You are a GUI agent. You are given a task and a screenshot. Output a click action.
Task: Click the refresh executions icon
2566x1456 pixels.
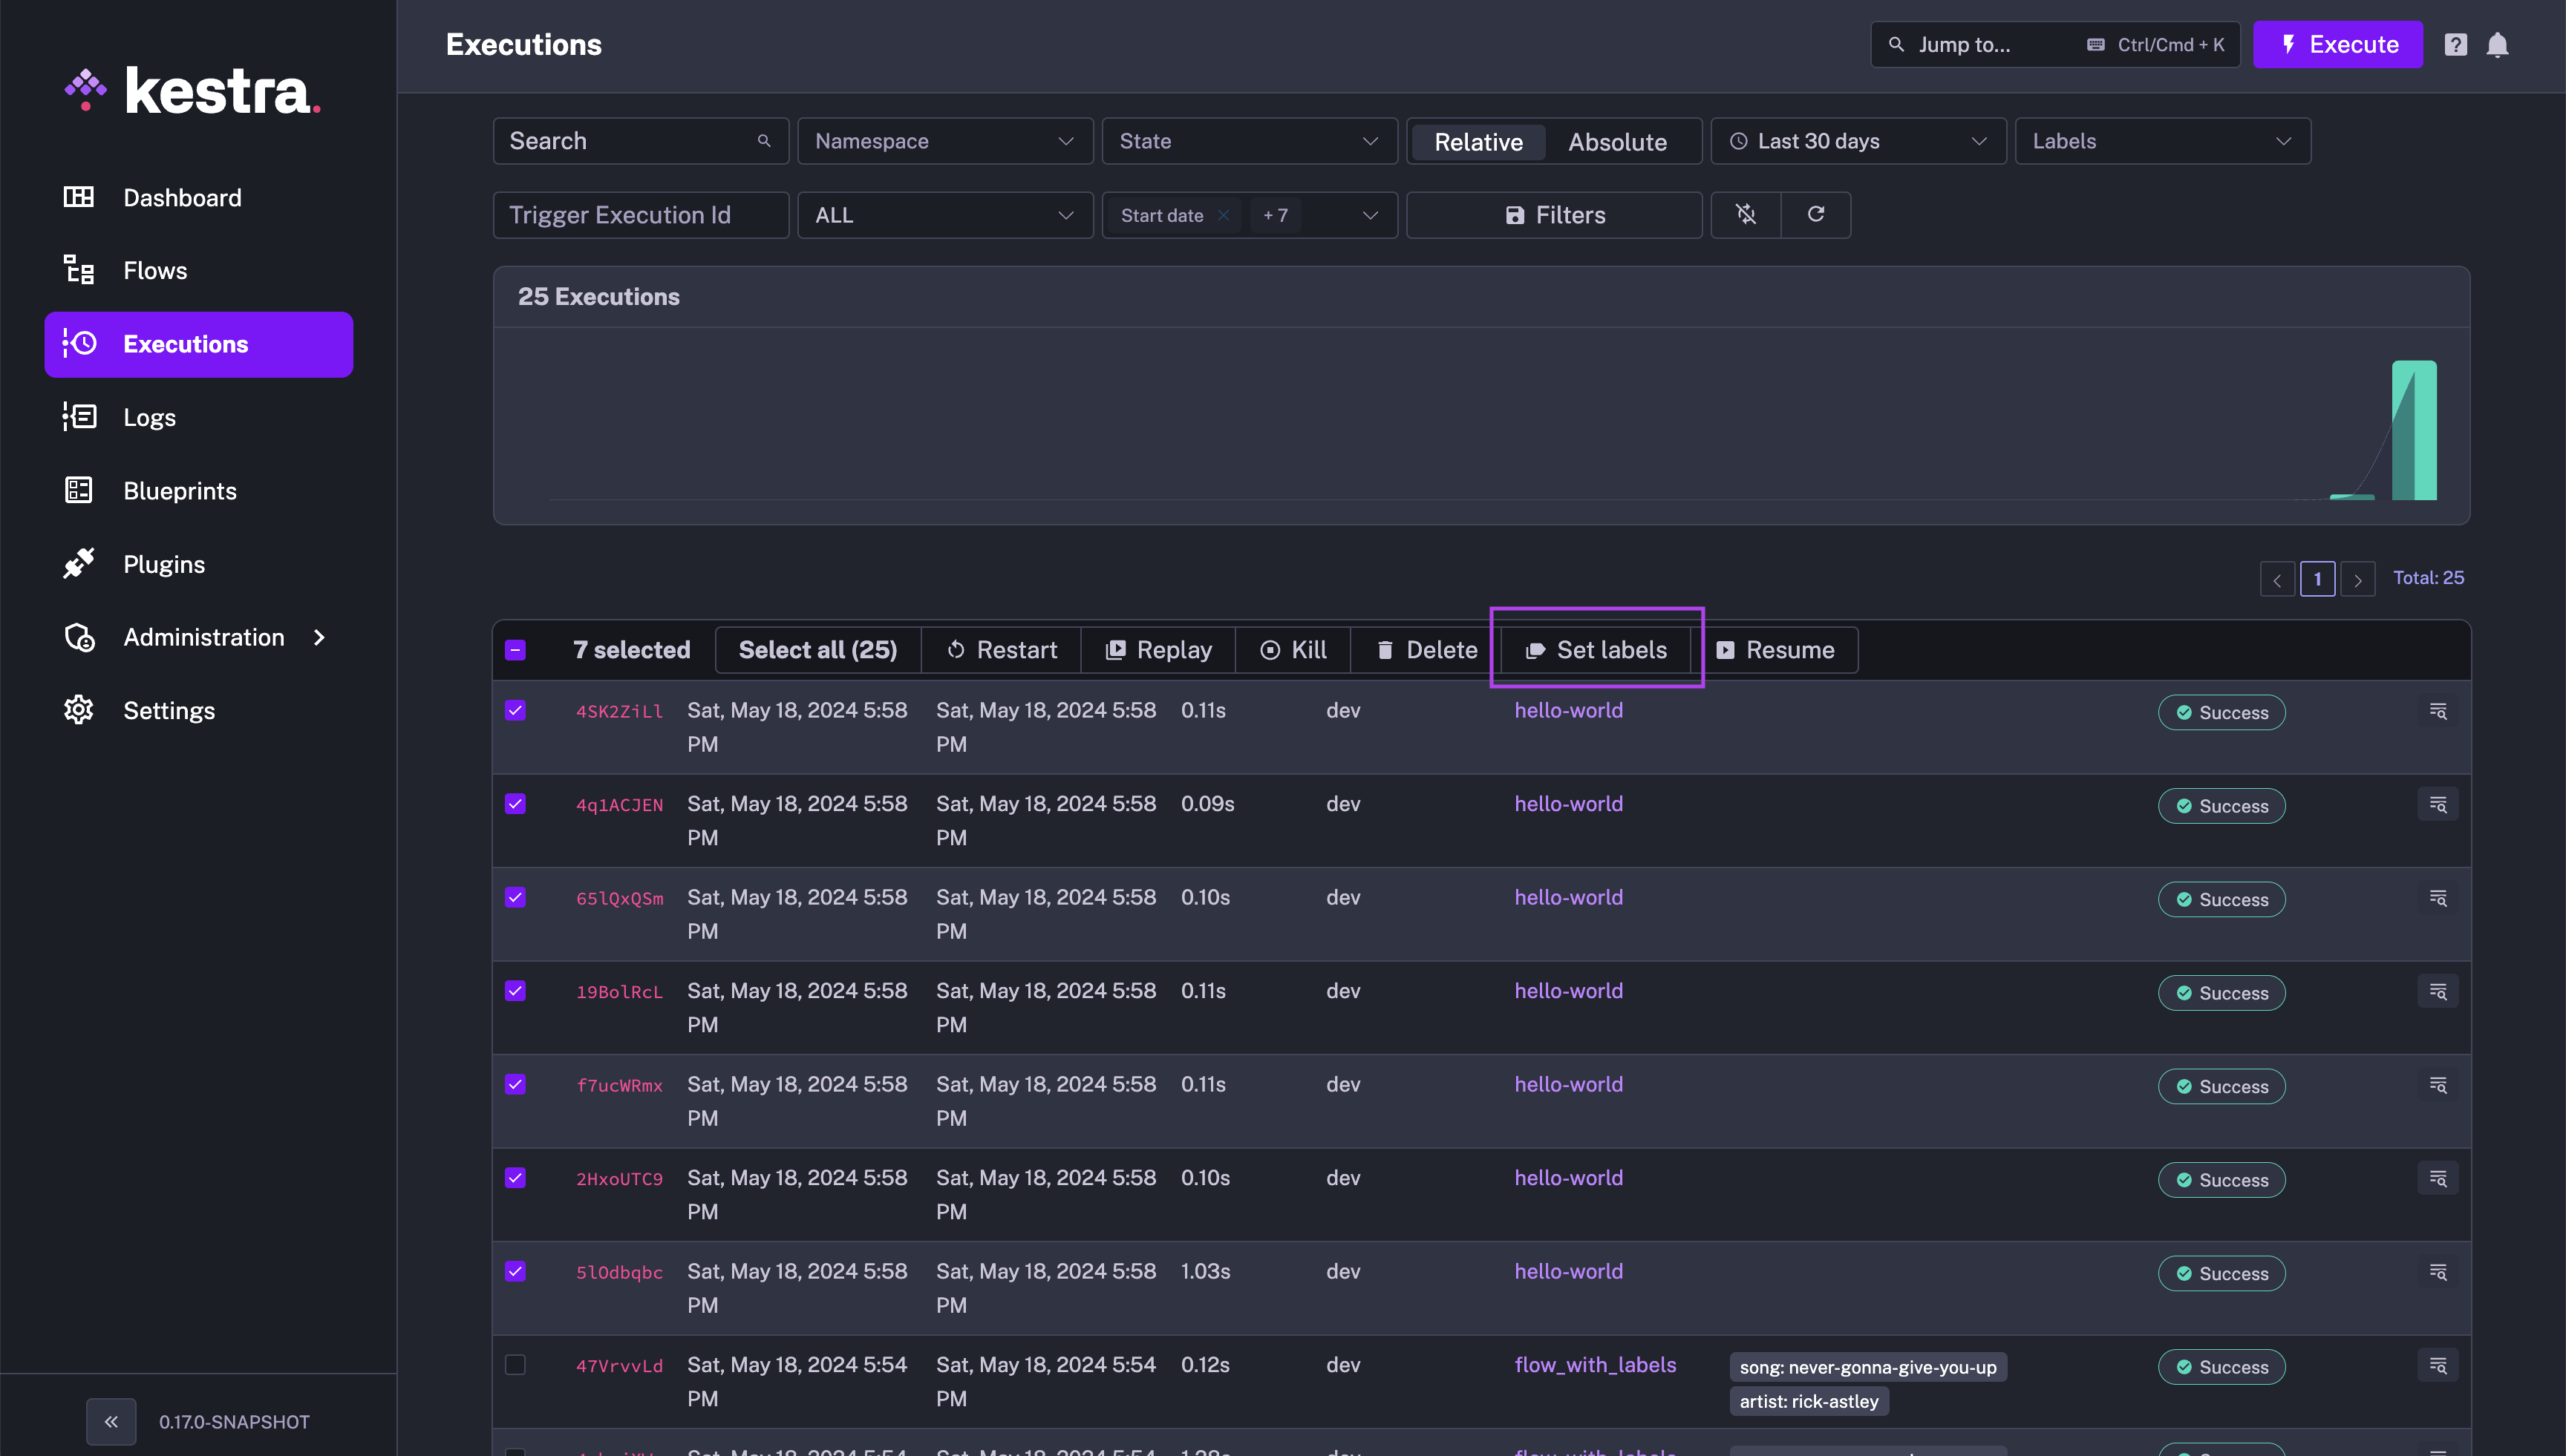click(1815, 214)
